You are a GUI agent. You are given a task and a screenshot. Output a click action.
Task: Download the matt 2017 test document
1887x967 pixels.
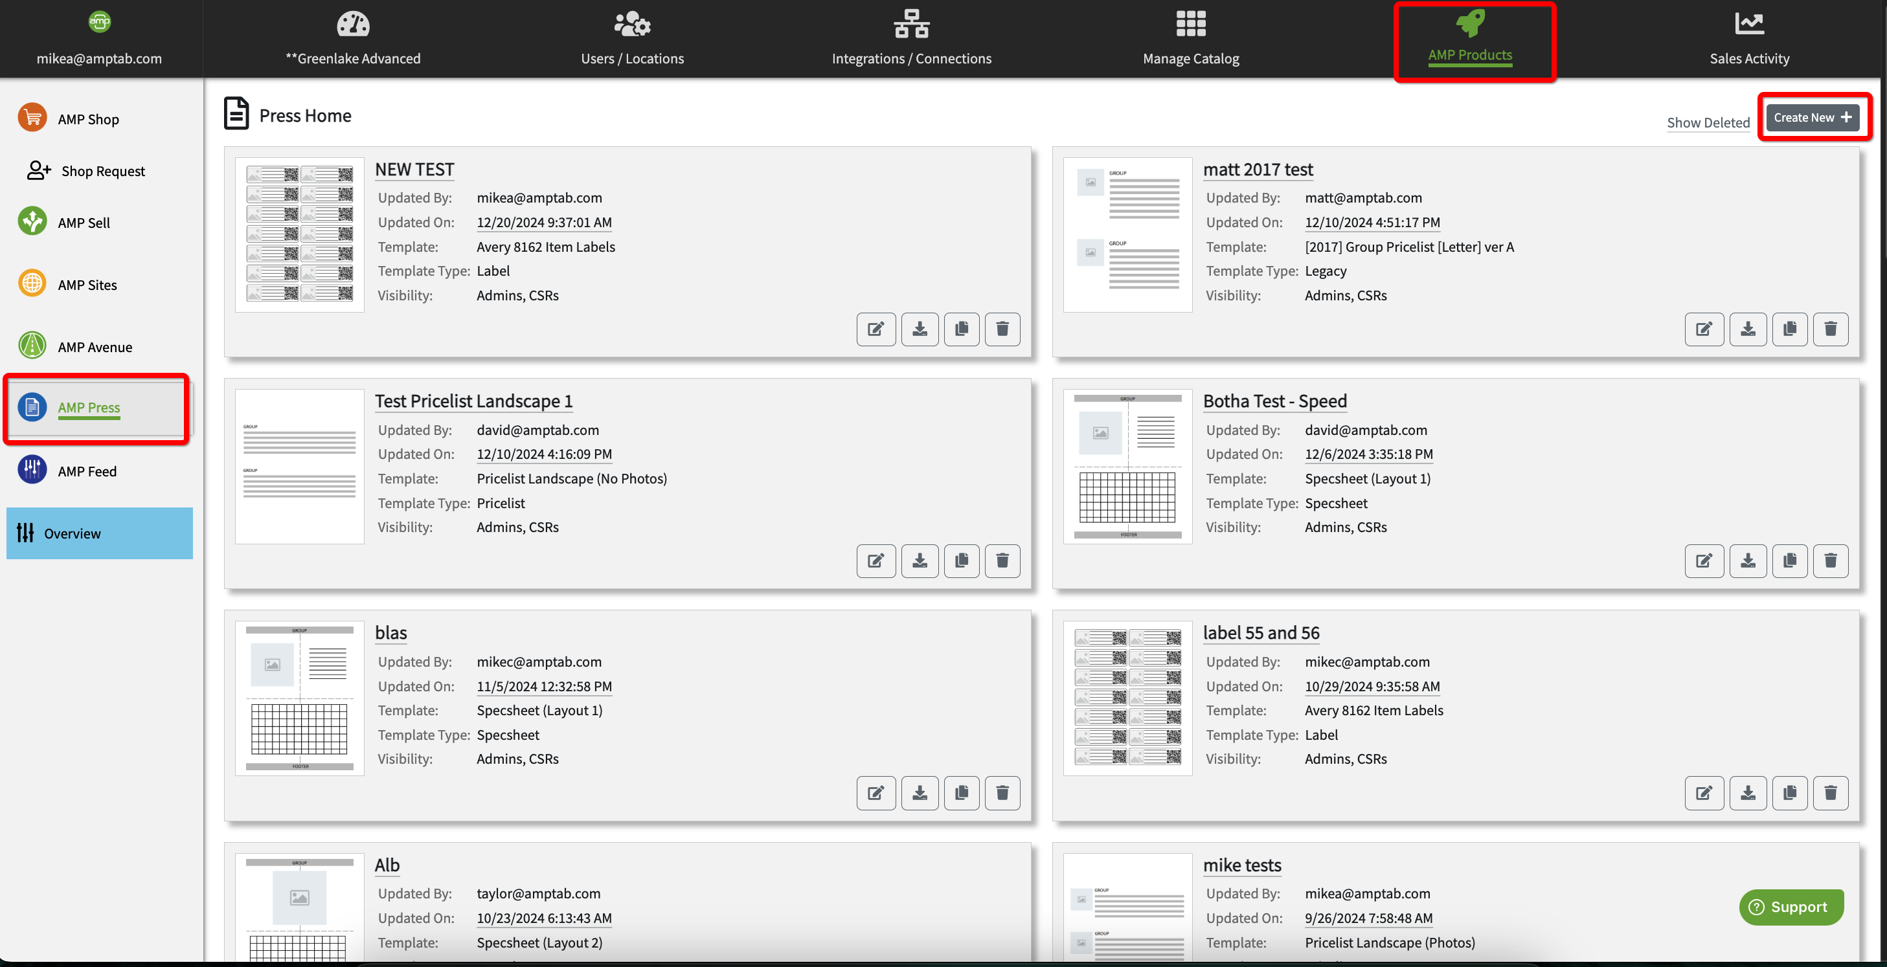tap(1748, 329)
